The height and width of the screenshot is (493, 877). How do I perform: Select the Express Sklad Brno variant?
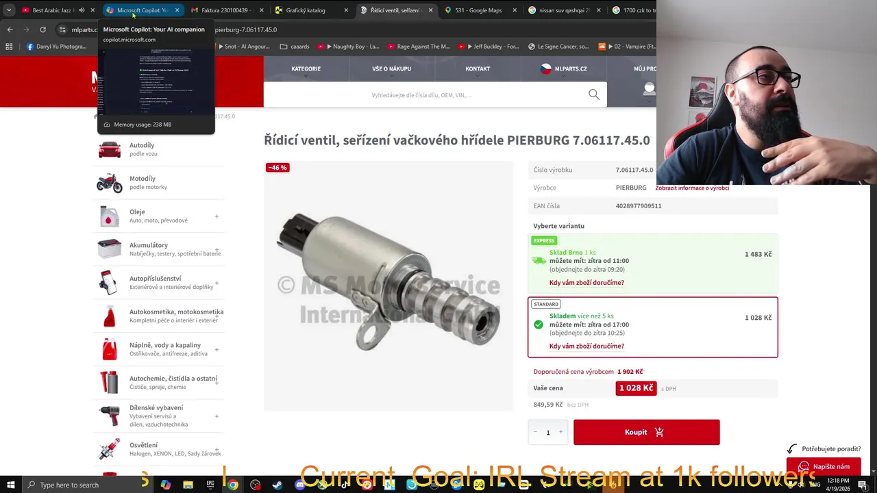pyautogui.click(x=653, y=263)
